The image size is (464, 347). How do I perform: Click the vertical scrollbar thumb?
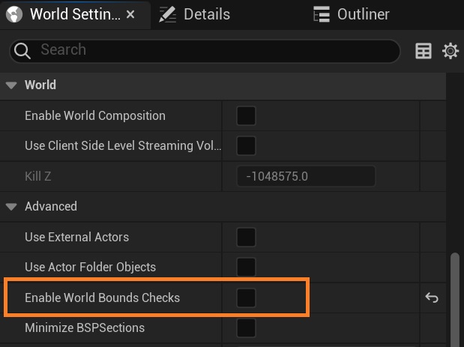point(454,300)
